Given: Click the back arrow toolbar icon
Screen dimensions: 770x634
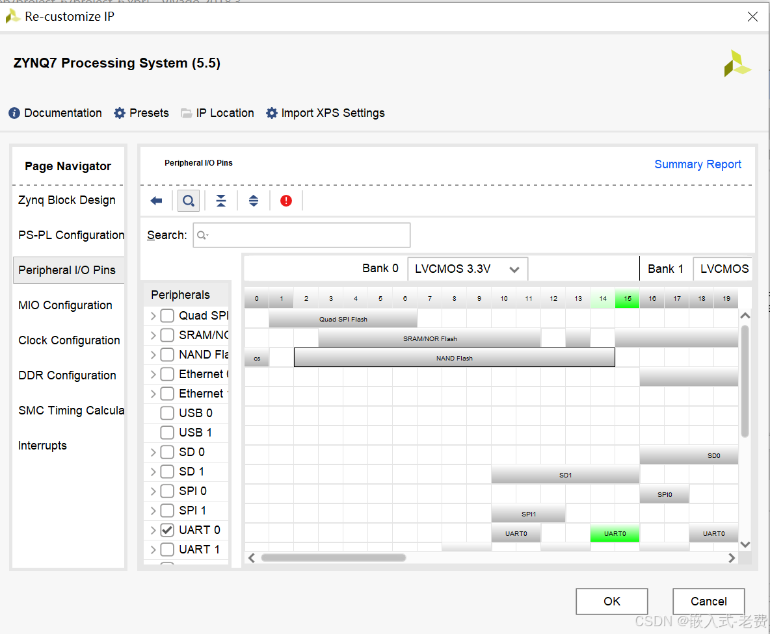Looking at the screenshot, I should [x=156, y=201].
